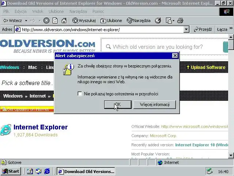The image size is (234, 176).
Task: Click the Download Old Versions taskbar button
Action: click(x=86, y=171)
